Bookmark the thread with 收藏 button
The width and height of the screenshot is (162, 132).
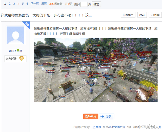(142, 15)
